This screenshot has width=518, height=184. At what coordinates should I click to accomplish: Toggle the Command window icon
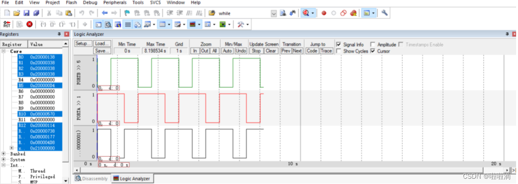(x=98, y=24)
